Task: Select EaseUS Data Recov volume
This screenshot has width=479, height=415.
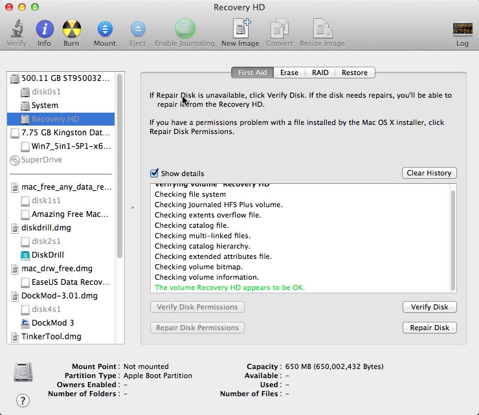Action: coord(61,282)
